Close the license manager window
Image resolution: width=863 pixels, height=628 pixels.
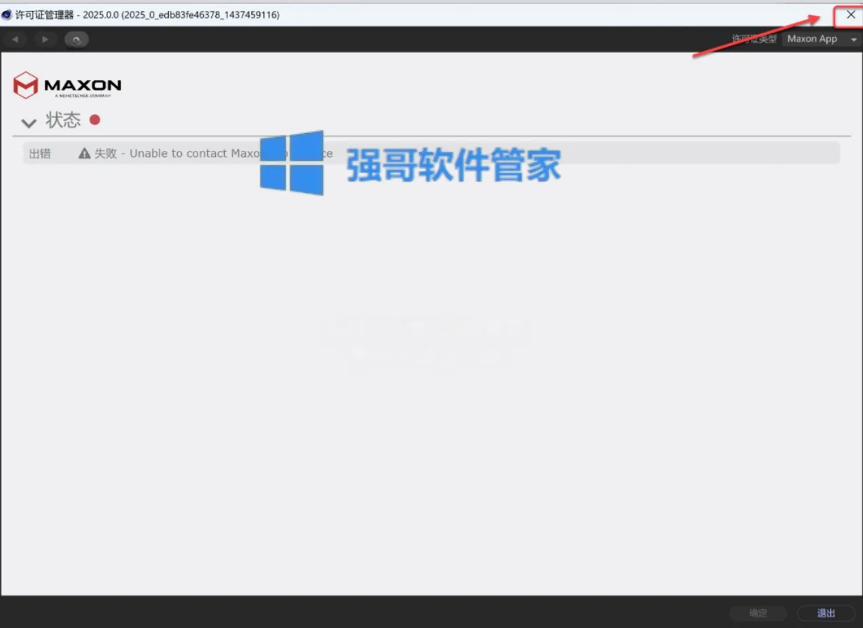point(850,14)
